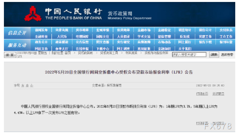Click the timestamp 2022-05-20 09:15:00

click(x=210, y=86)
